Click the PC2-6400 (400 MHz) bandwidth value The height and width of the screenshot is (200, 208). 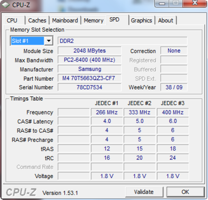(x=89, y=60)
